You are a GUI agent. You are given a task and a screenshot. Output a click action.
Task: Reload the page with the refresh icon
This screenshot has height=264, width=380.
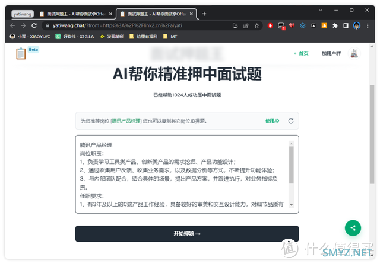click(x=34, y=25)
